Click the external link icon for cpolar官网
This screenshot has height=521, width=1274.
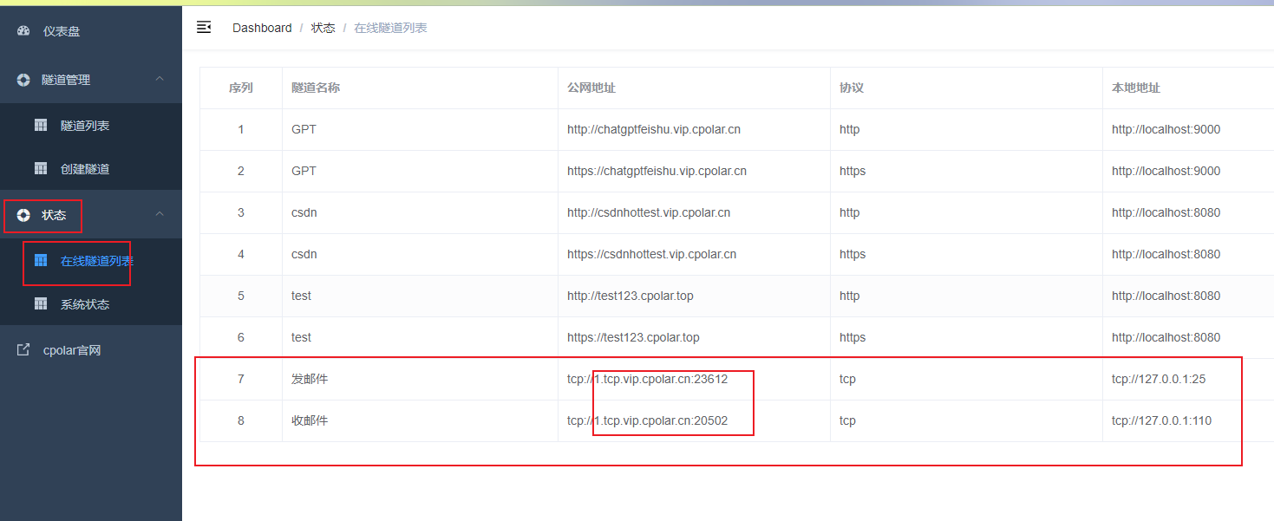(23, 350)
